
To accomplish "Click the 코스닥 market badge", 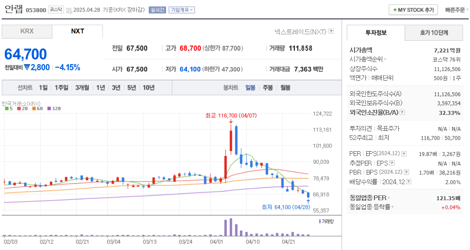I will (x=56, y=9).
